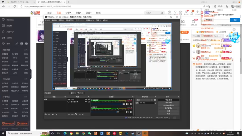Click 退出 in OBS controls
Image resolution: width=242 pixels, height=136 pixels.
tap(168, 114)
